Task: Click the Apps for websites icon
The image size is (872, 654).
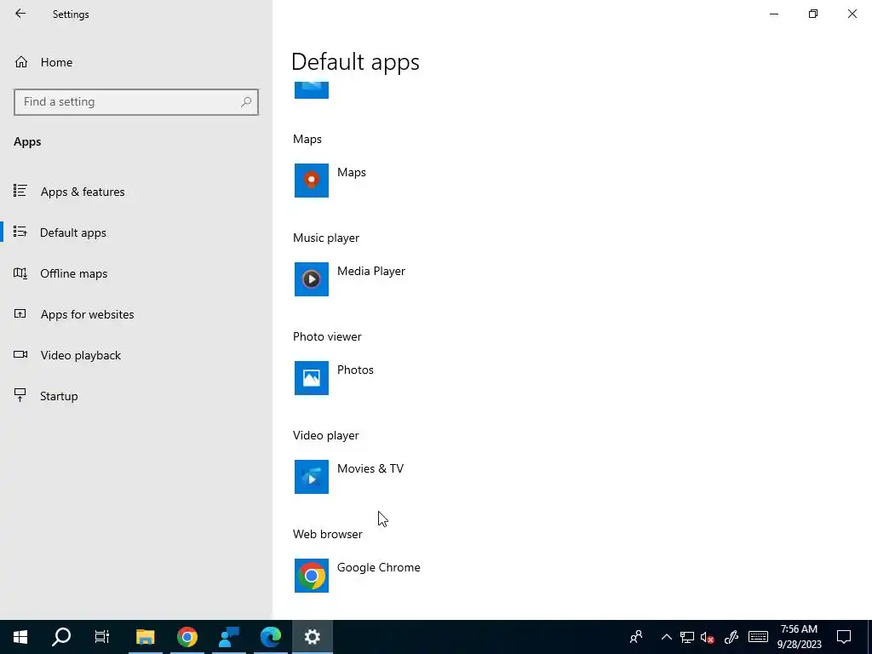Action: tap(20, 313)
